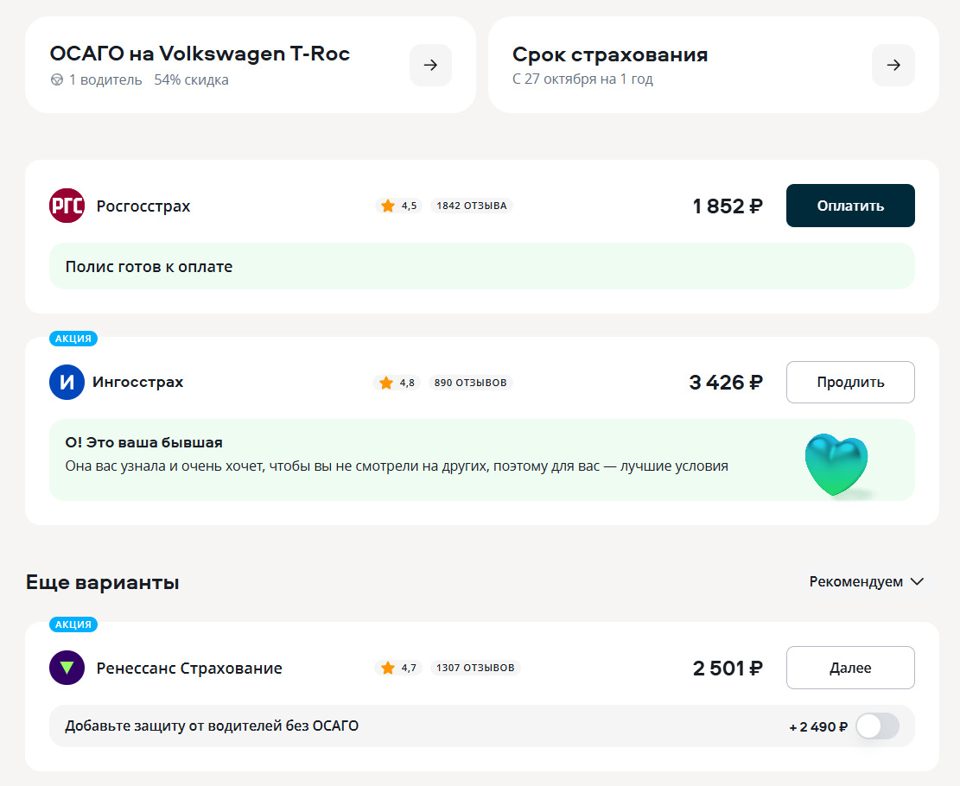Click the Полис готов к оплате banner
The image size is (960, 786).
[481, 267]
